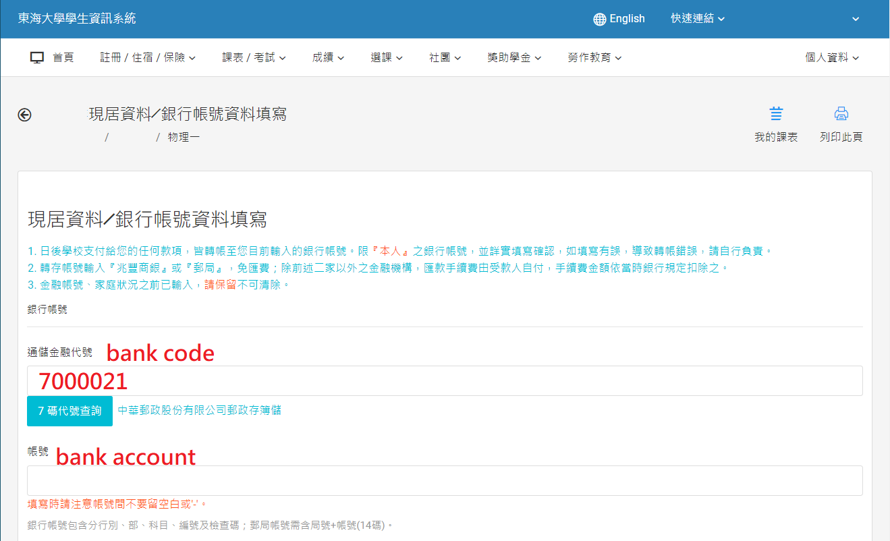The width and height of the screenshot is (890, 541).
Task: Click the print page (列印此頁) icon
Action: click(x=841, y=113)
